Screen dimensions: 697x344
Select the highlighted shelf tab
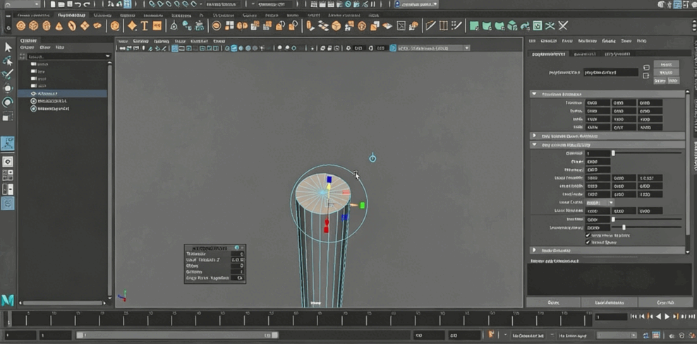coord(70,14)
